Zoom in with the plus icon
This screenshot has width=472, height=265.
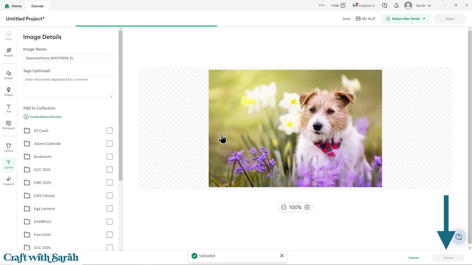coord(307,207)
